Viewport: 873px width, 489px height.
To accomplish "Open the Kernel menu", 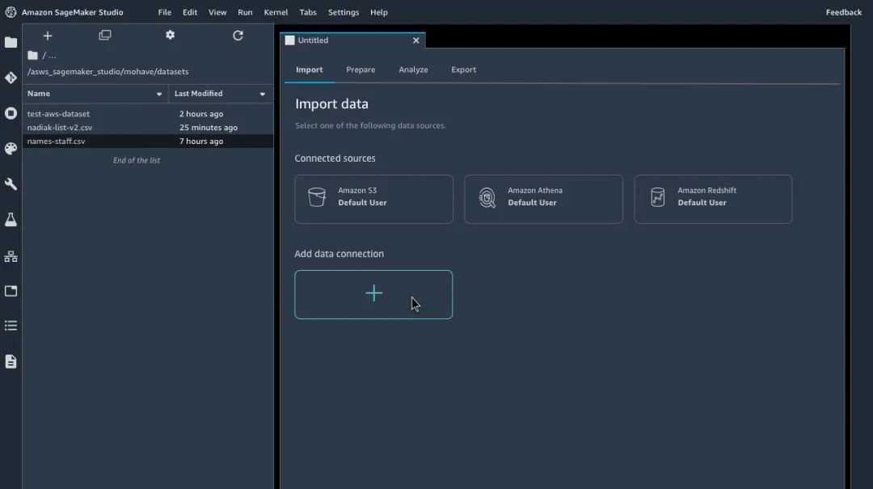I will point(276,12).
